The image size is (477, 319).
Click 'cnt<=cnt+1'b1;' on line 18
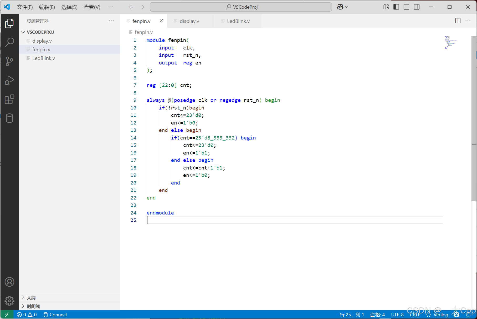pyautogui.click(x=204, y=168)
